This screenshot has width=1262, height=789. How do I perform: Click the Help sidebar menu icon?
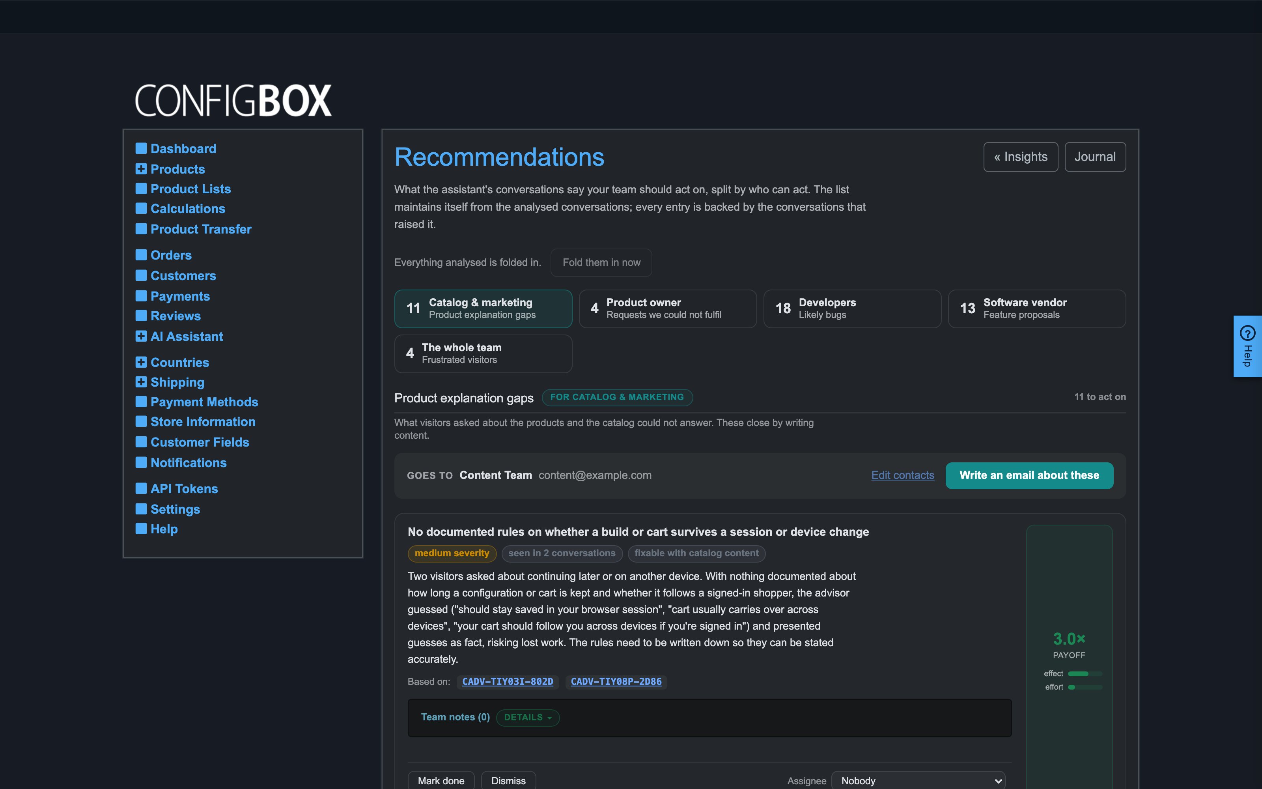(x=141, y=529)
